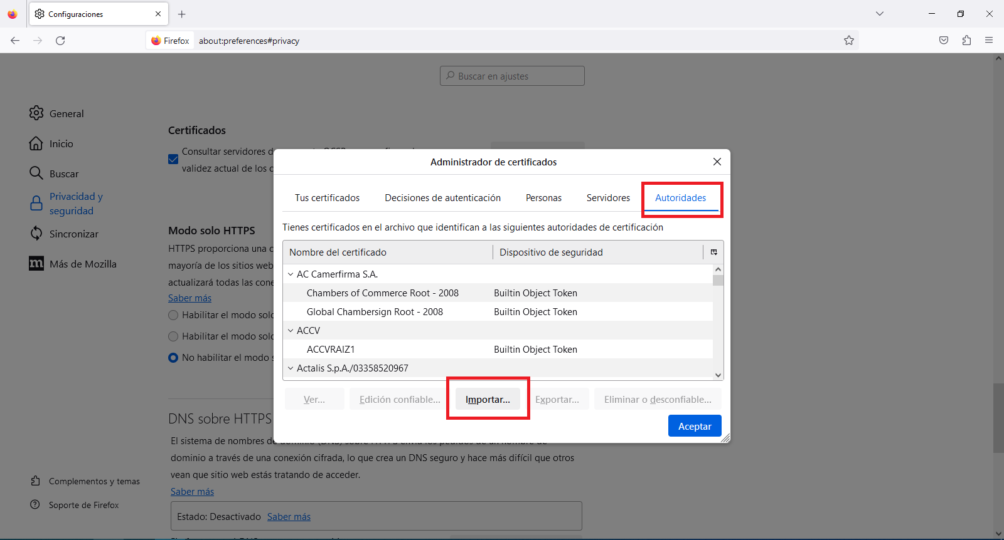The width and height of the screenshot is (1004, 540).
Task: Select first Habilitar el modo solo HTTPS radio
Action: 173,315
